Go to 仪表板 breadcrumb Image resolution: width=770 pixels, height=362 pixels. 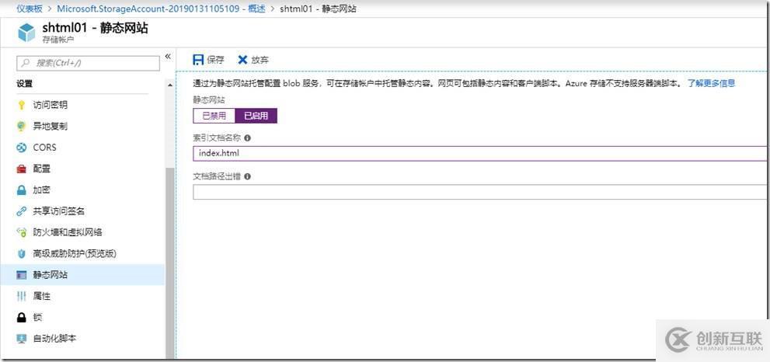tap(30, 9)
